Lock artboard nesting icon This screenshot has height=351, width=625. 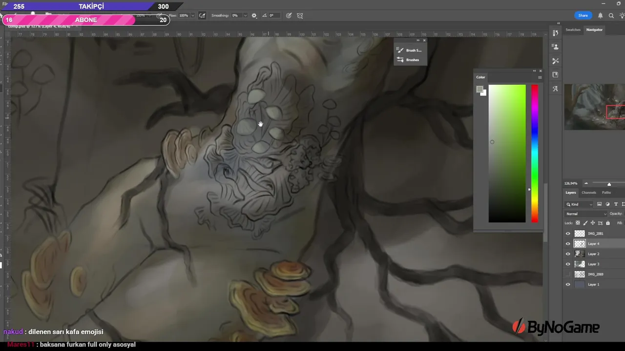(x=600, y=223)
